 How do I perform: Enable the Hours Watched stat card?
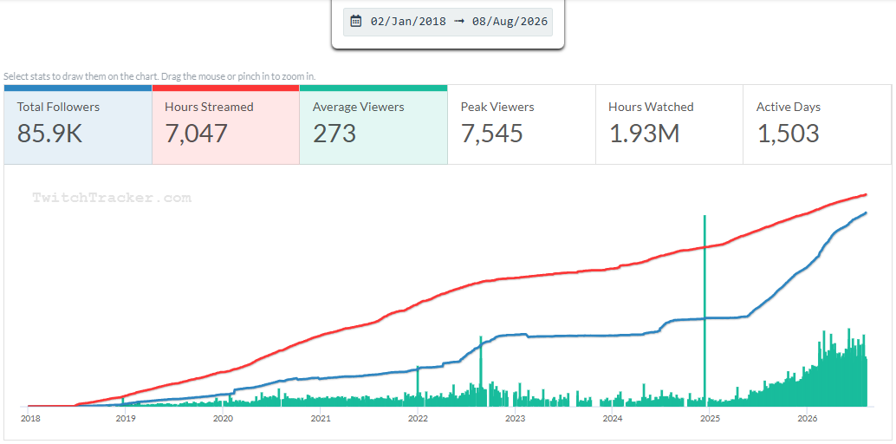(x=669, y=125)
